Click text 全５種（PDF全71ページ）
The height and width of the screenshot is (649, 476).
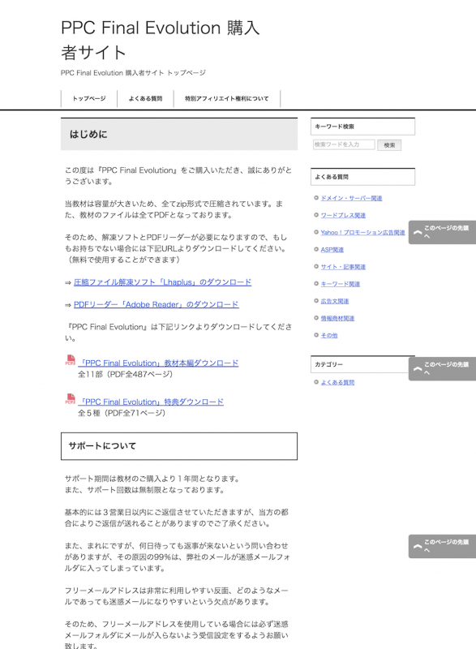pyautogui.click(x=122, y=413)
